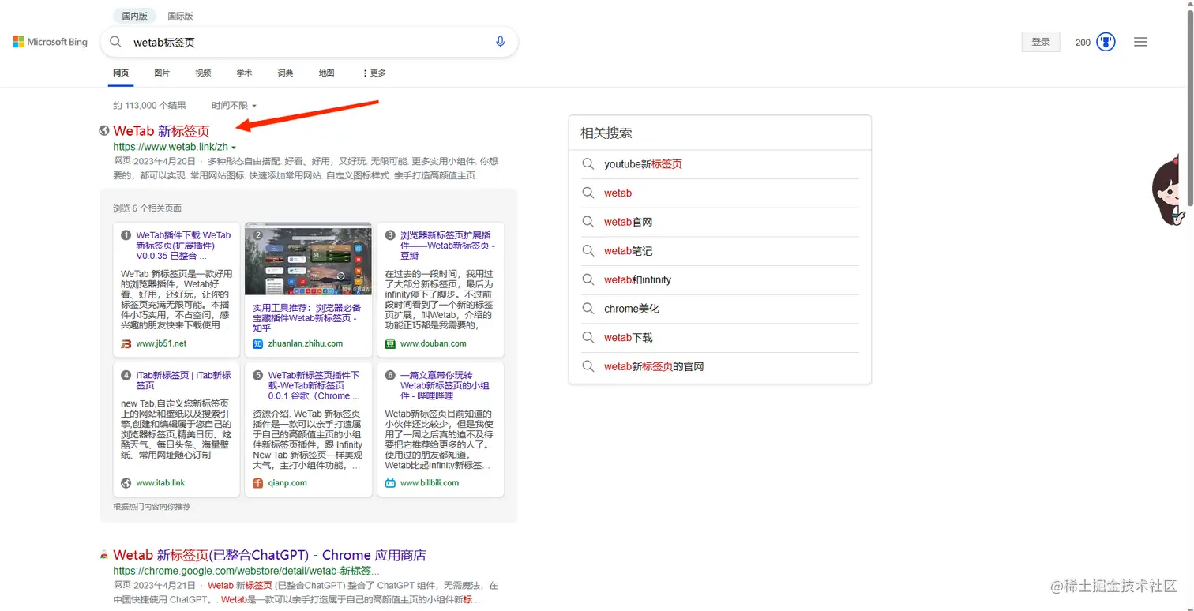1194x611 pixels.
Task: Open WeTab插件下载 related page card link
Action: click(183, 246)
